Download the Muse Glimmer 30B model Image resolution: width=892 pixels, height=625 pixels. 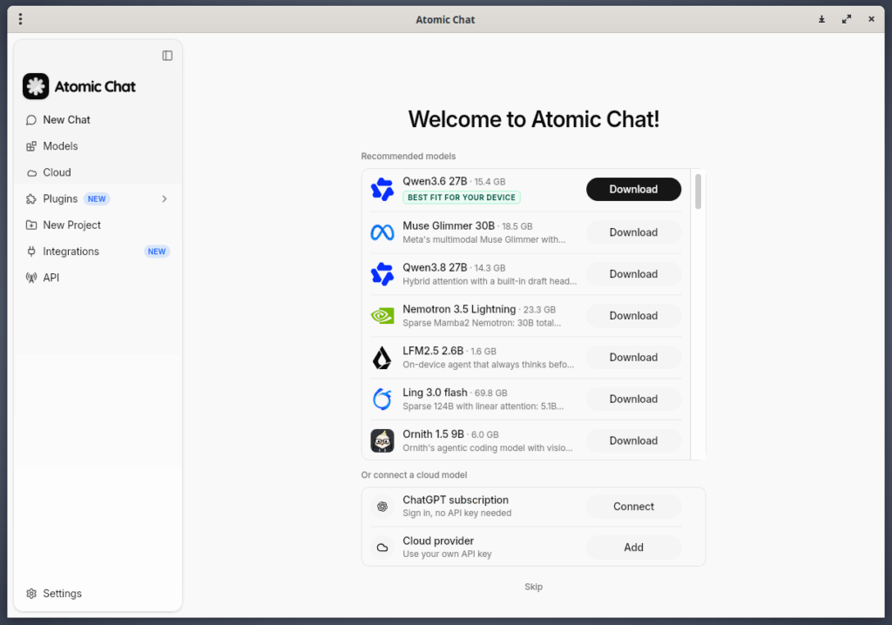(x=633, y=232)
